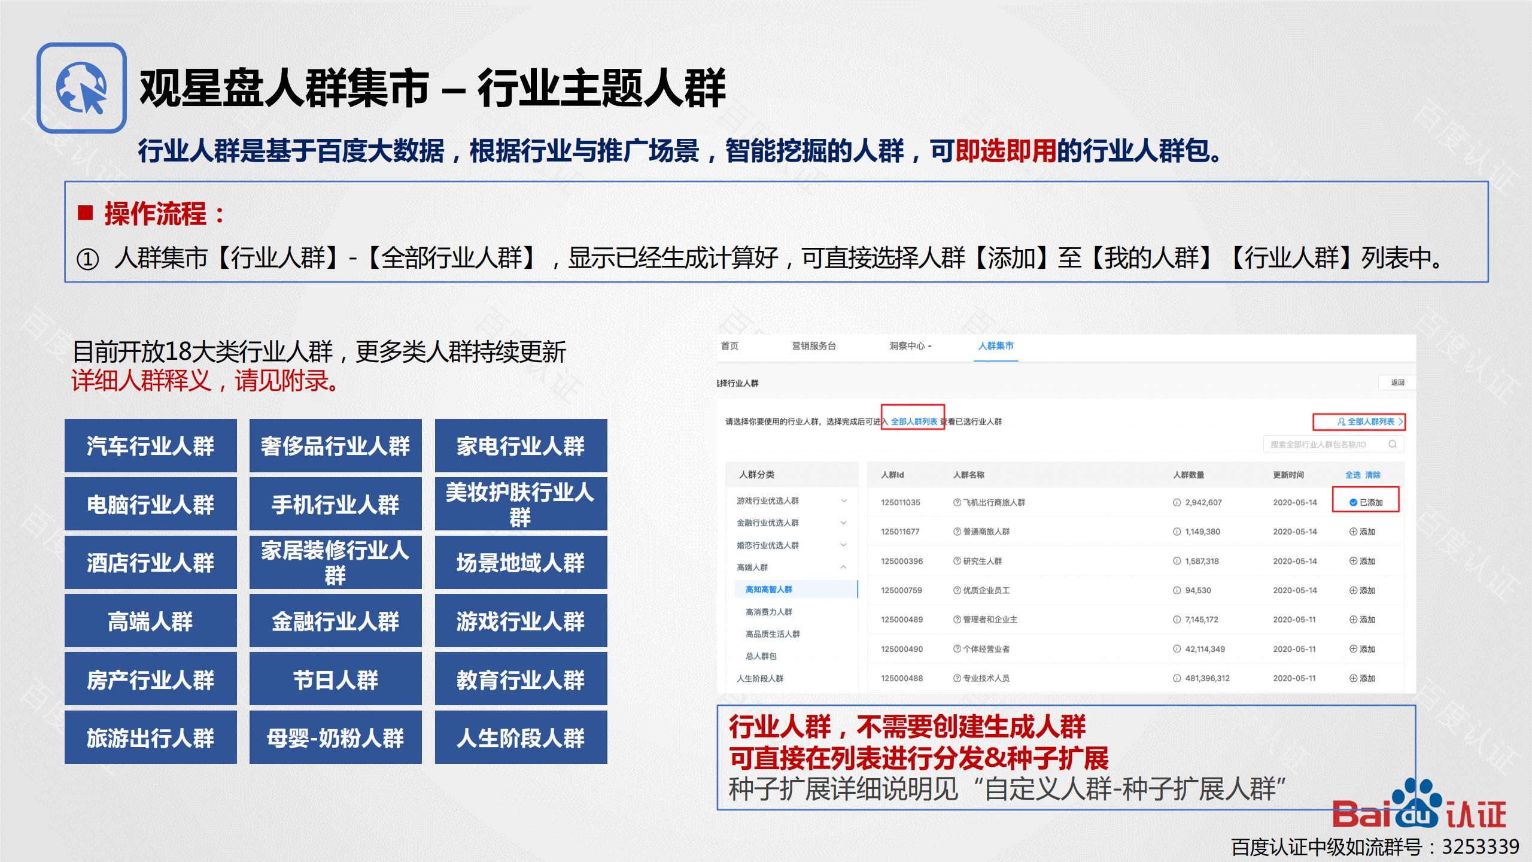Click the 汽车行业人群 blue tile
1532x862 pixels.
(x=151, y=446)
